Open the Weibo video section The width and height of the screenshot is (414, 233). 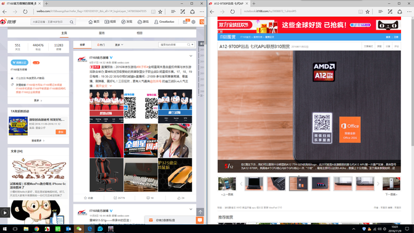pyautogui.click(x=110, y=22)
